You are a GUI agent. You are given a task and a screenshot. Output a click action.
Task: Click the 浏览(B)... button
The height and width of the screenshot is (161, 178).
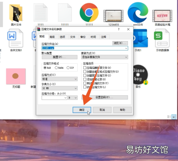[x=120, y=43]
